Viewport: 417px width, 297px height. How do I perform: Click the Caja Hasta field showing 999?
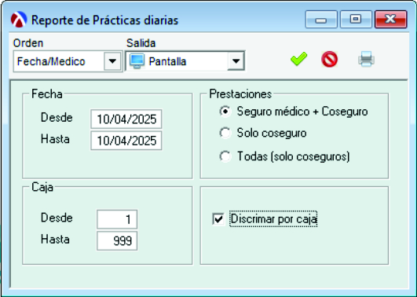pos(117,241)
